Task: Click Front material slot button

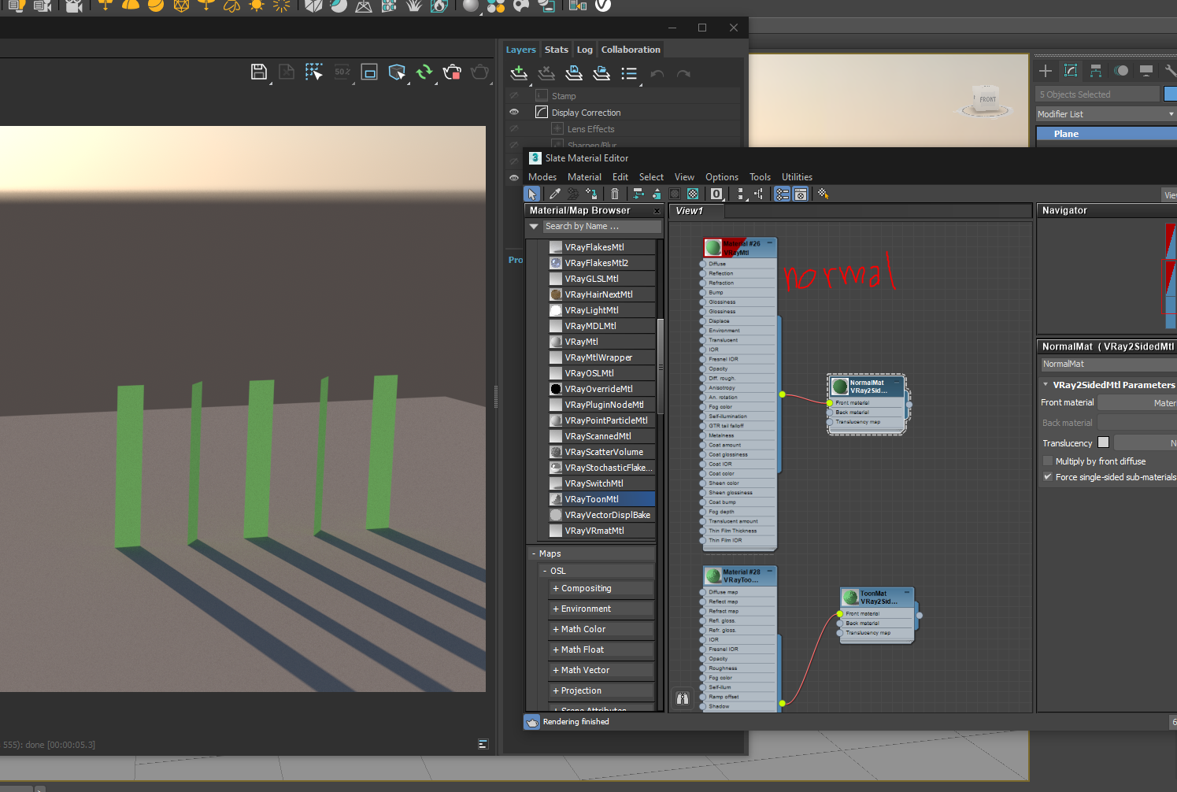Action: pyautogui.click(x=1138, y=402)
